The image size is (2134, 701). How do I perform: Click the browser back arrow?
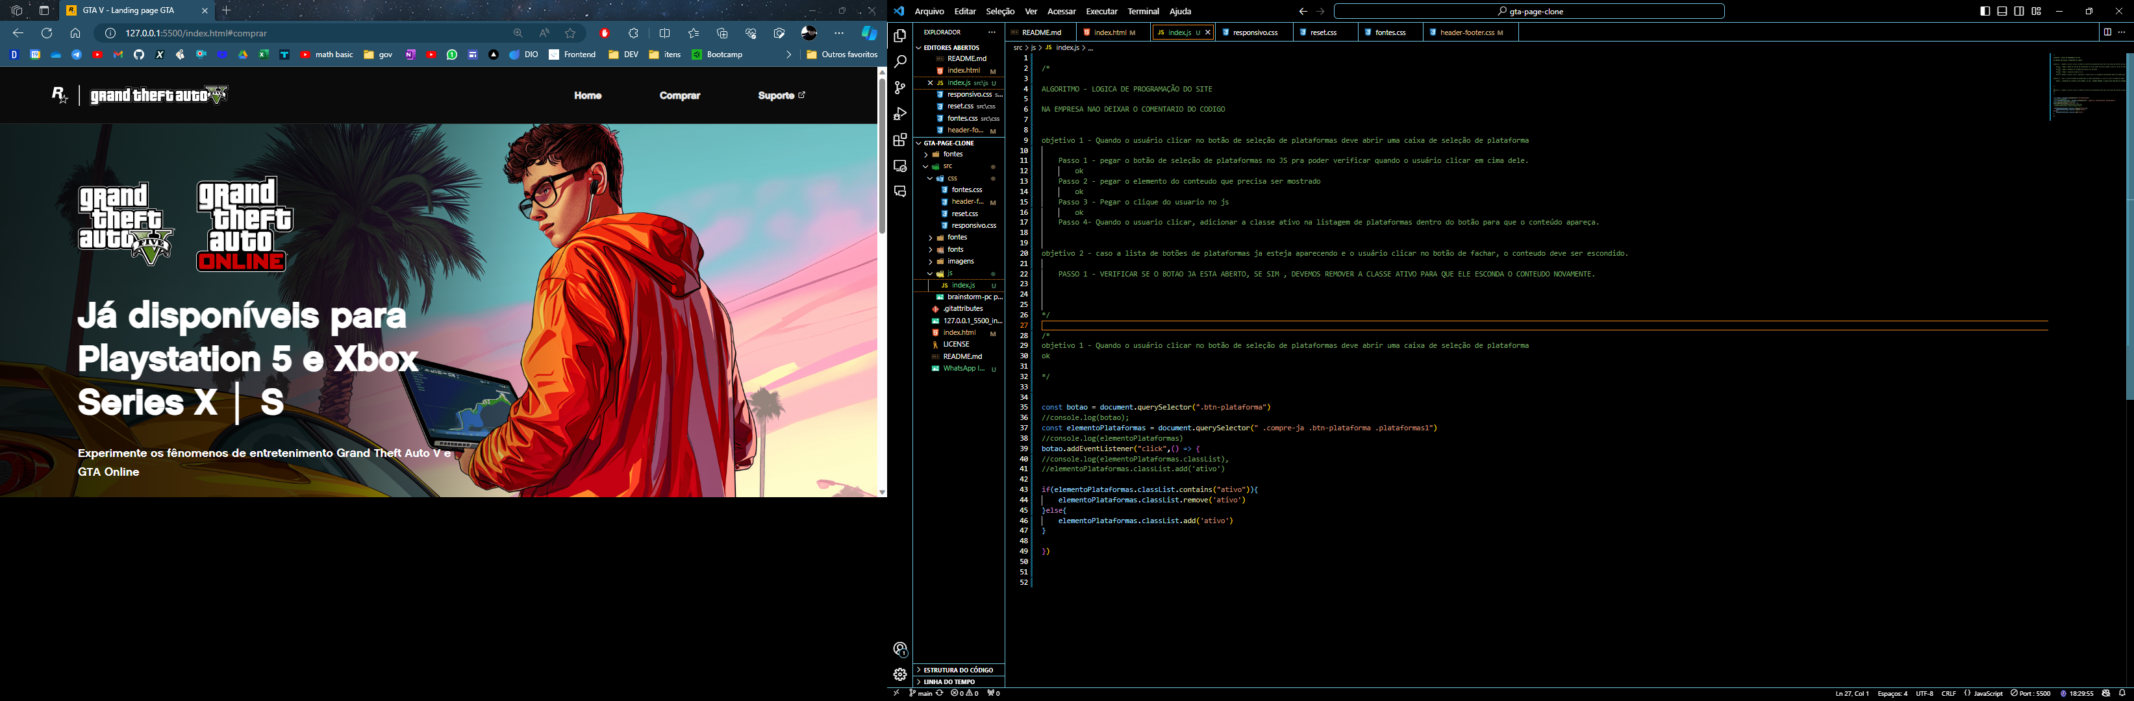pyautogui.click(x=18, y=33)
